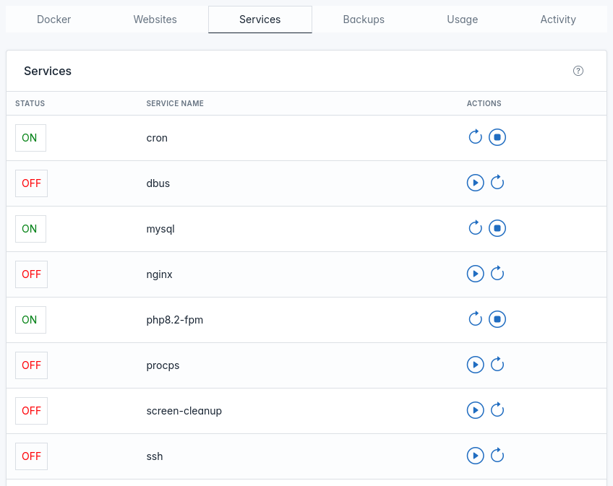613x486 pixels.
Task: Start the ssh service
Action: [475, 456]
